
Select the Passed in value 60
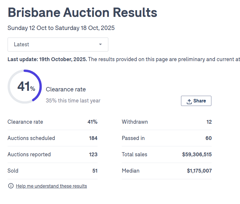coord(208,138)
